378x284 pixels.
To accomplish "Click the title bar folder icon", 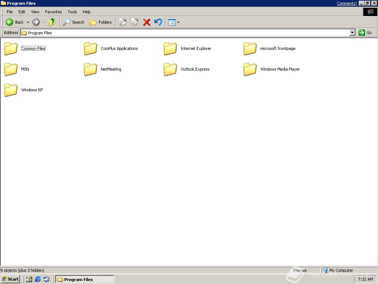I will [3, 3].
